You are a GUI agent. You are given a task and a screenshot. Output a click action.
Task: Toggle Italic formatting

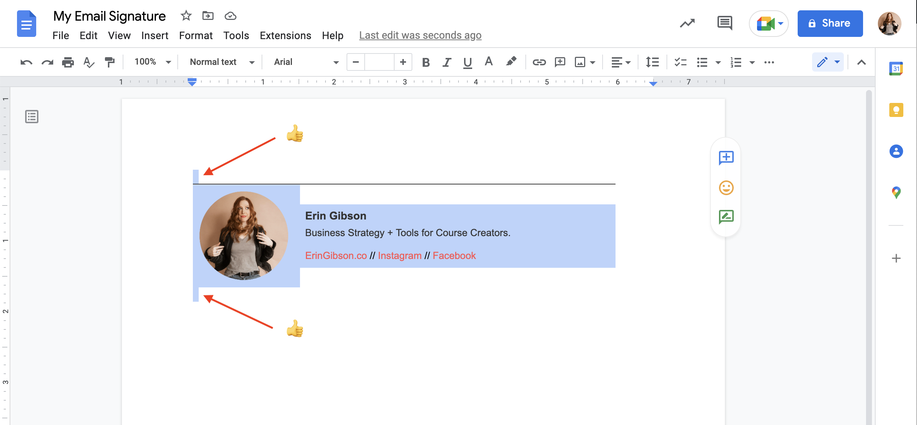[447, 62]
